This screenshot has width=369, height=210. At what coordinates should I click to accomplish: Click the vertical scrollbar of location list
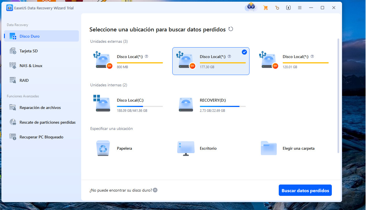pyautogui.click(x=338, y=96)
